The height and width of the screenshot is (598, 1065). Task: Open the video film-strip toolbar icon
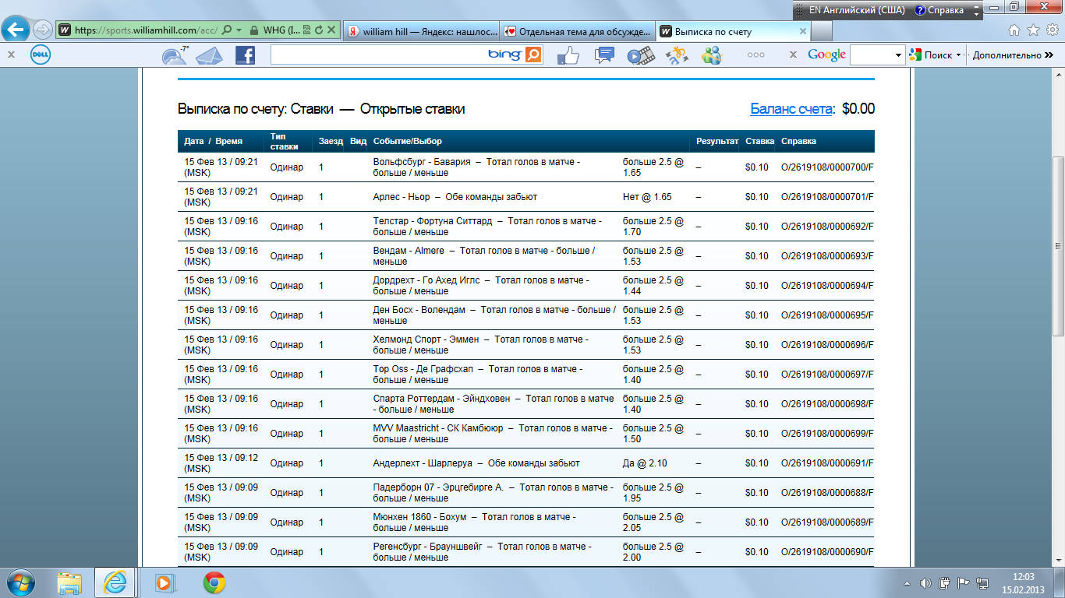click(640, 55)
